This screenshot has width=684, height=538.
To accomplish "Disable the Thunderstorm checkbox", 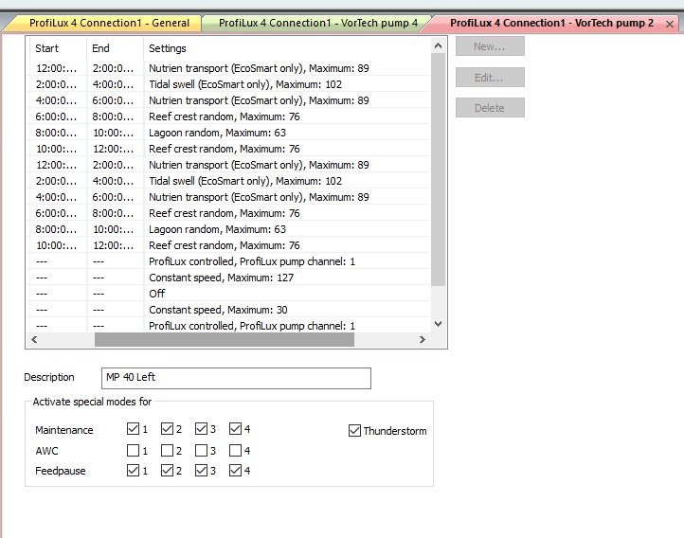I will 354,431.
